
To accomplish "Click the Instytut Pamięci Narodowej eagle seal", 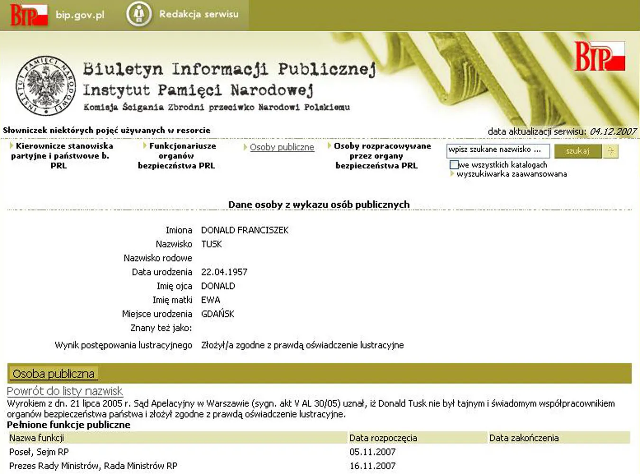I will click(x=46, y=86).
